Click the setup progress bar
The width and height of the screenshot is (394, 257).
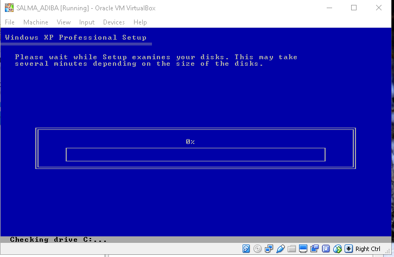click(195, 155)
